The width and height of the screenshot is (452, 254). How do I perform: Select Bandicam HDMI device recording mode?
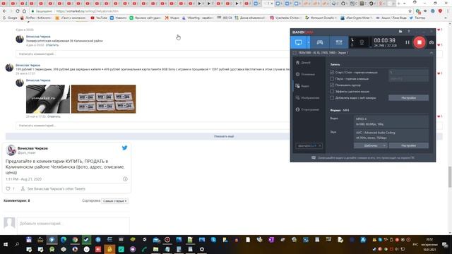[x=339, y=42]
